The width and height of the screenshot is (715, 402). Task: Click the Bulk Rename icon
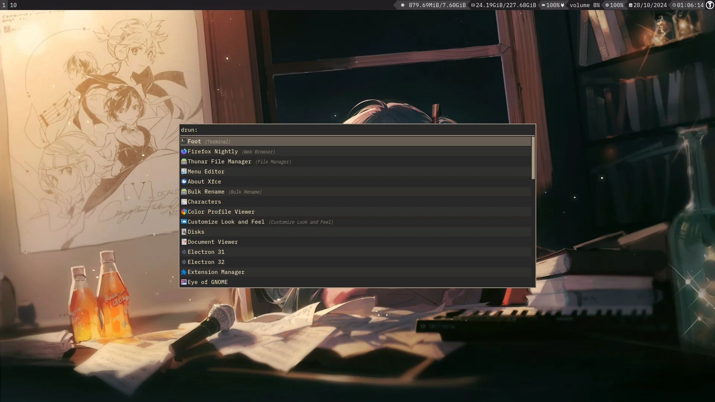184,192
